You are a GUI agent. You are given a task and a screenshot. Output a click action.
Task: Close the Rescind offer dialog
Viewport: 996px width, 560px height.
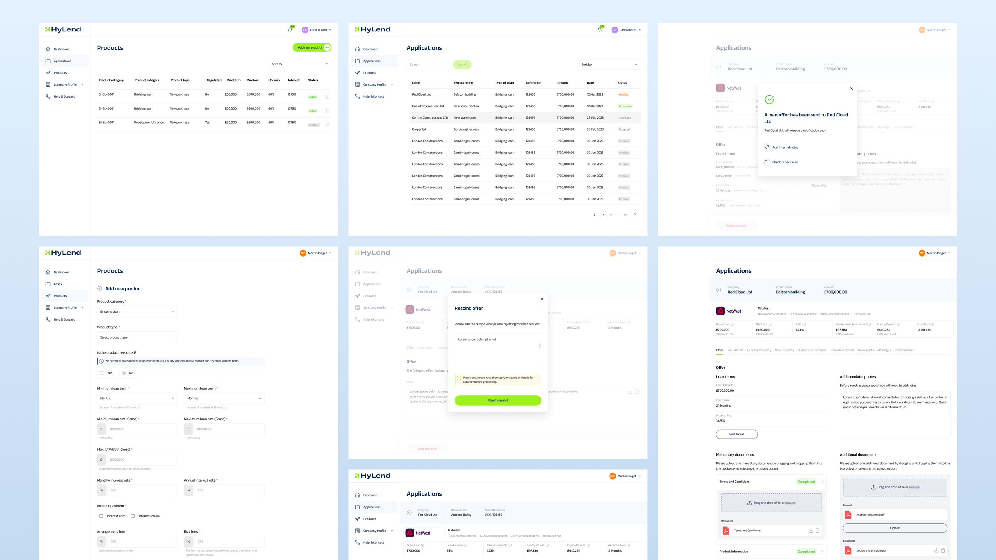[542, 299]
